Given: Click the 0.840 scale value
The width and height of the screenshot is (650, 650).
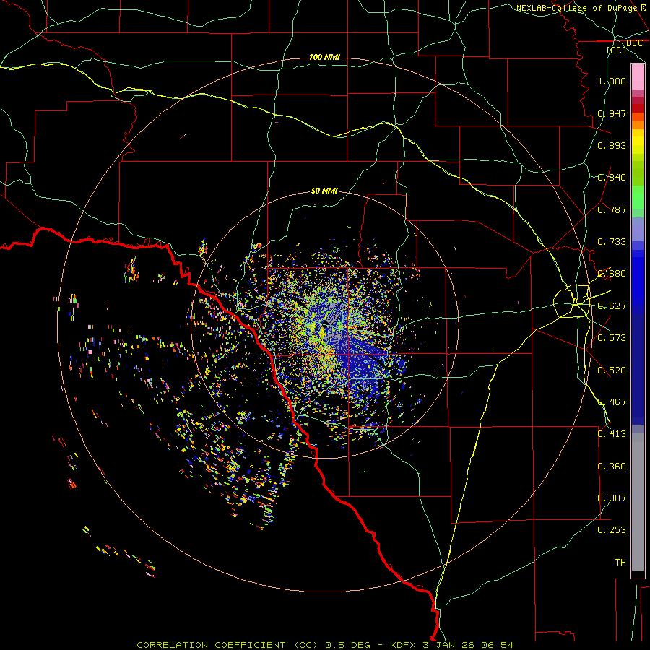Looking at the screenshot, I should click(612, 178).
